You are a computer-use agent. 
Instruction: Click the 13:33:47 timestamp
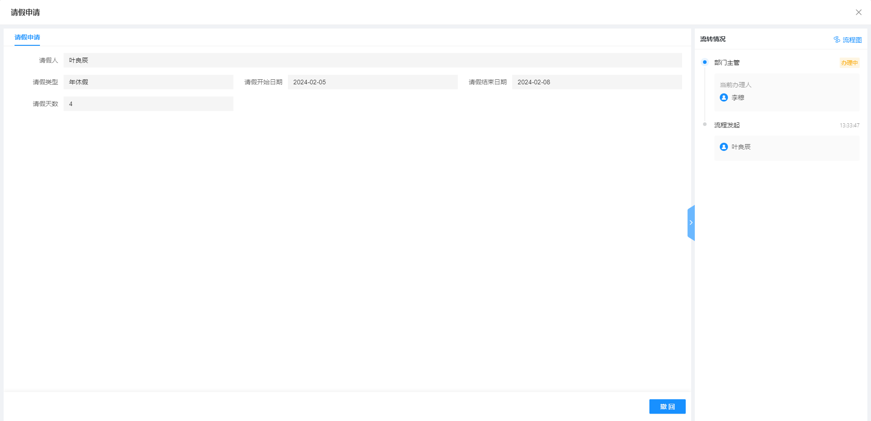tap(849, 126)
